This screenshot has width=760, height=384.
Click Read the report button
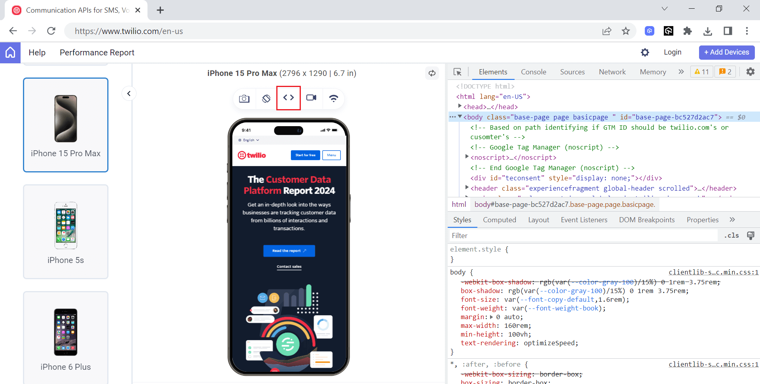(289, 251)
